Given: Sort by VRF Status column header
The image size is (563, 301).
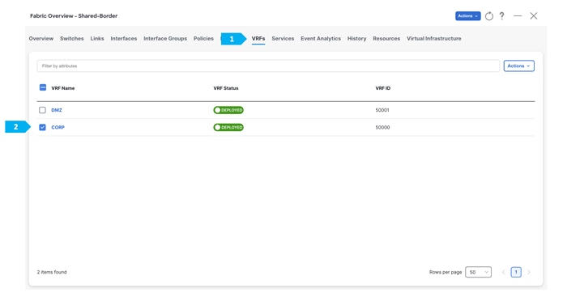Looking at the screenshot, I should tap(226, 88).
